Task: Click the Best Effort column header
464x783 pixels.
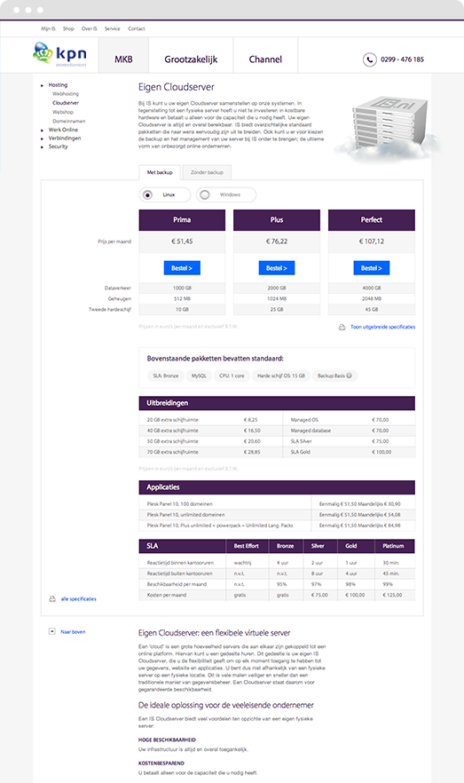Action: point(247,546)
